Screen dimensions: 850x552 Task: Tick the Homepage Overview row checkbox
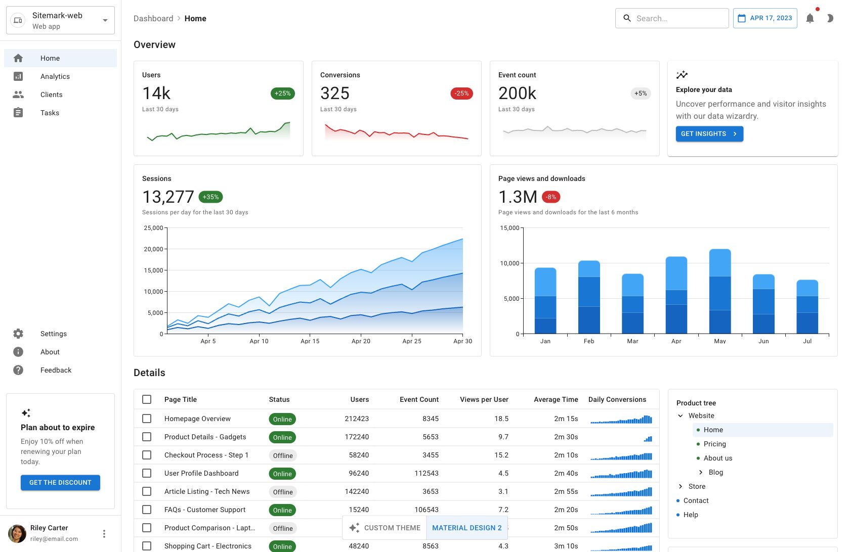click(147, 419)
